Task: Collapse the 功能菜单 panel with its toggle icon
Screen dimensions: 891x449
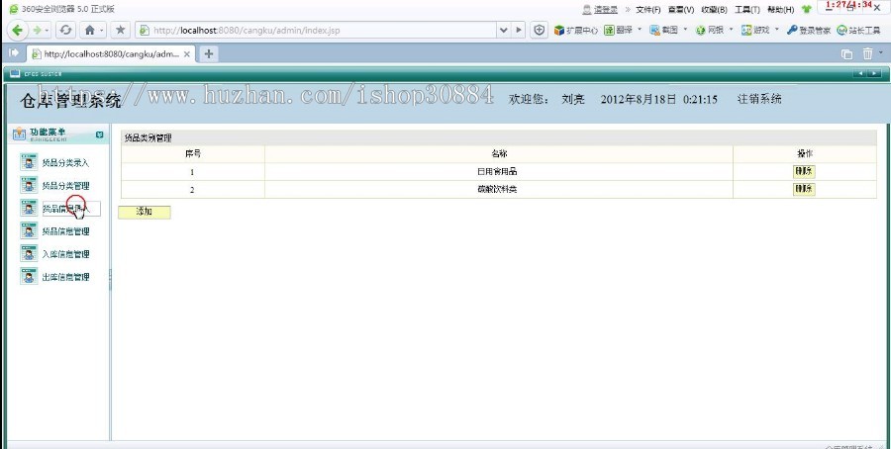Action: click(x=100, y=135)
